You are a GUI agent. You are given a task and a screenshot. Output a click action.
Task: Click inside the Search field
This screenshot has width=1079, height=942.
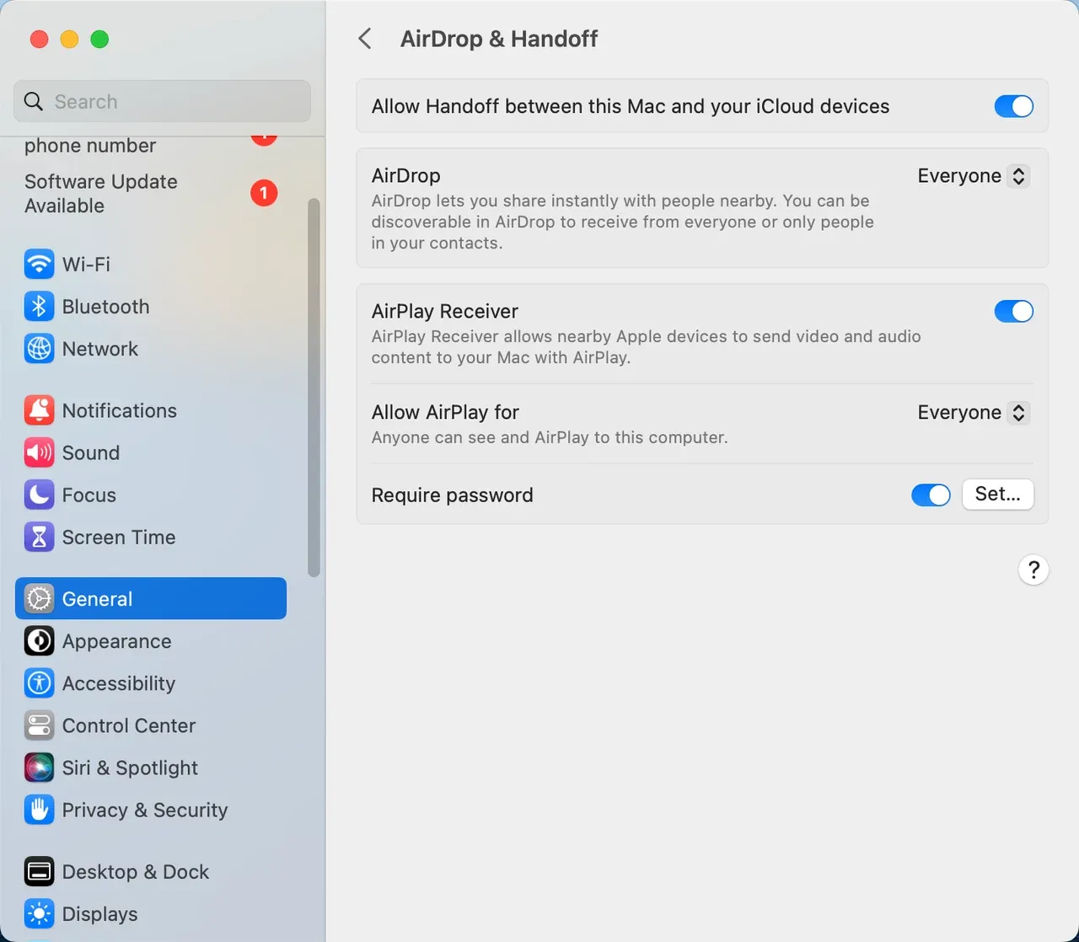tap(162, 102)
